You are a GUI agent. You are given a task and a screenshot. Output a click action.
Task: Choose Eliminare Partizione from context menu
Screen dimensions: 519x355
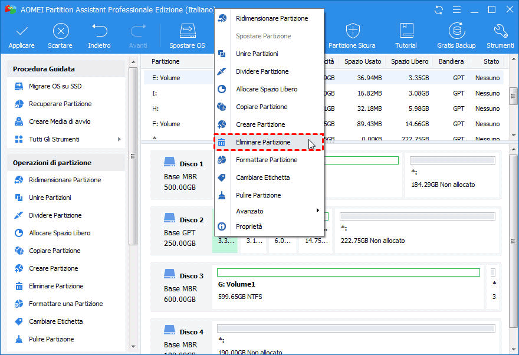269,142
